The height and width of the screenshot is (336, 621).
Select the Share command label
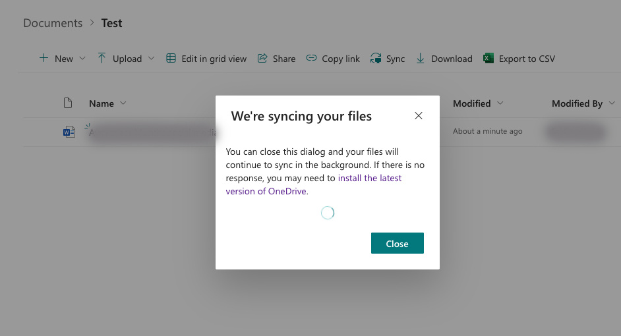coord(284,59)
